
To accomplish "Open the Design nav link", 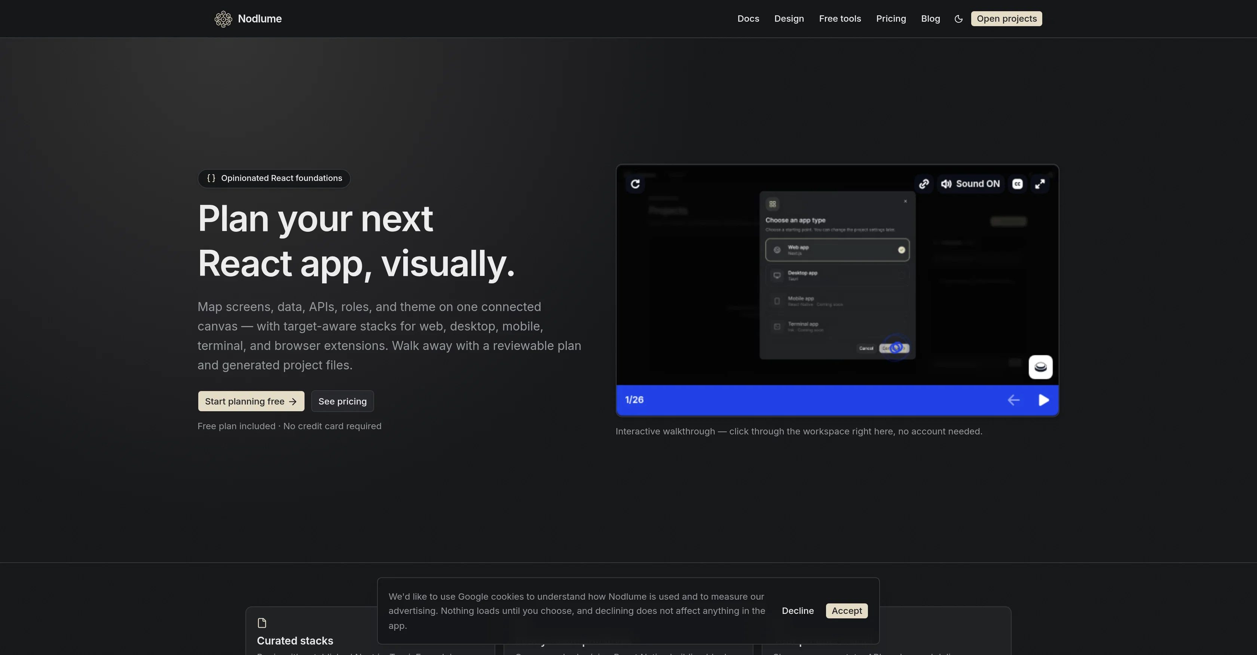I will 789,19.
